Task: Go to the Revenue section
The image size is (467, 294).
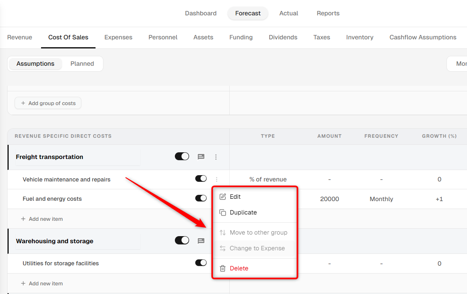Action: (20, 37)
